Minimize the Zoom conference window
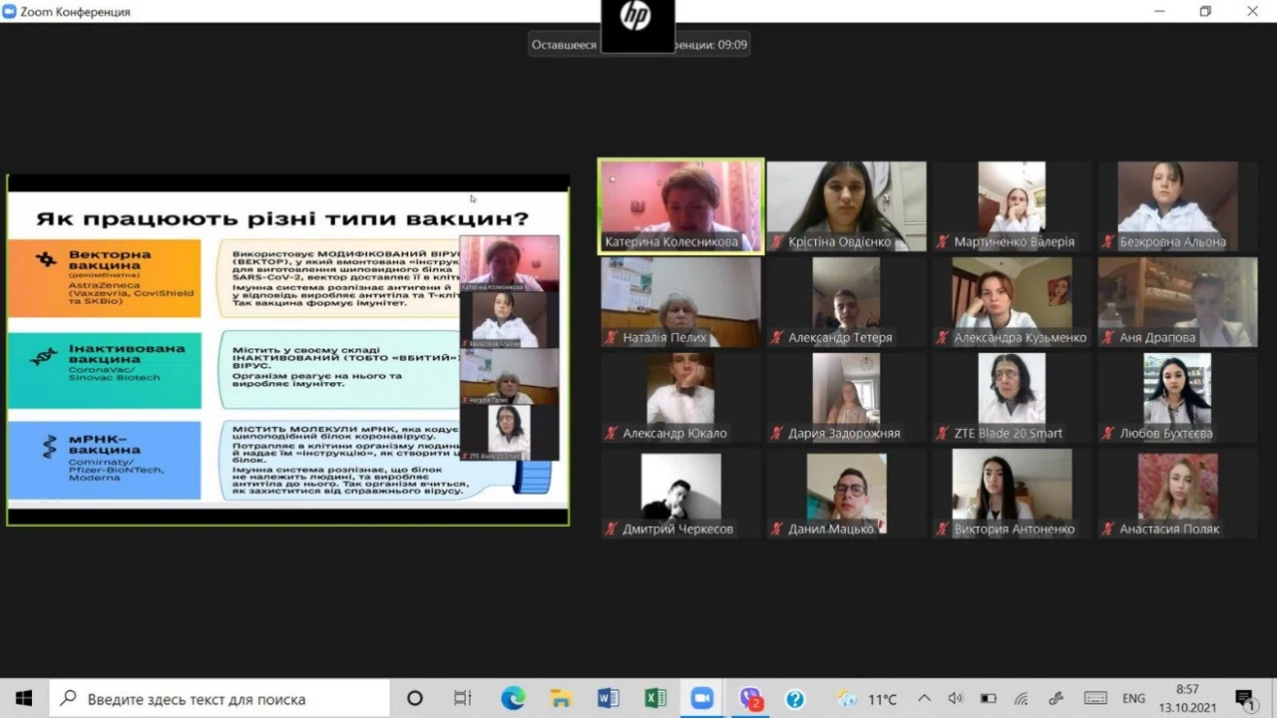The width and height of the screenshot is (1277, 718). pos(1157,11)
